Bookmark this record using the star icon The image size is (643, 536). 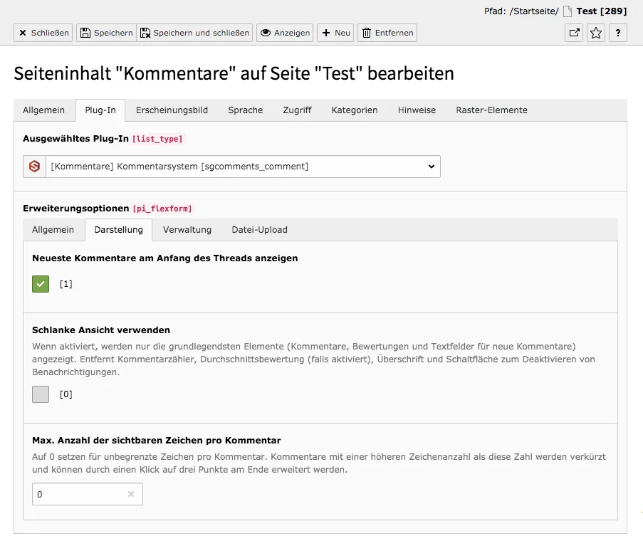(595, 32)
